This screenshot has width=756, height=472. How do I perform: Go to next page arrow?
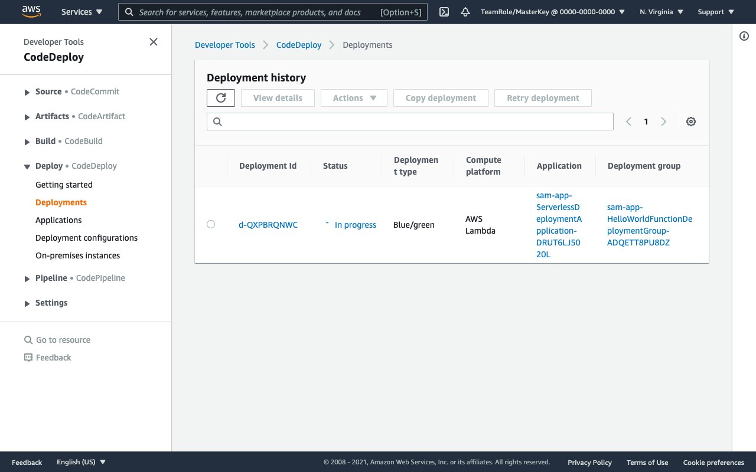pyautogui.click(x=663, y=122)
